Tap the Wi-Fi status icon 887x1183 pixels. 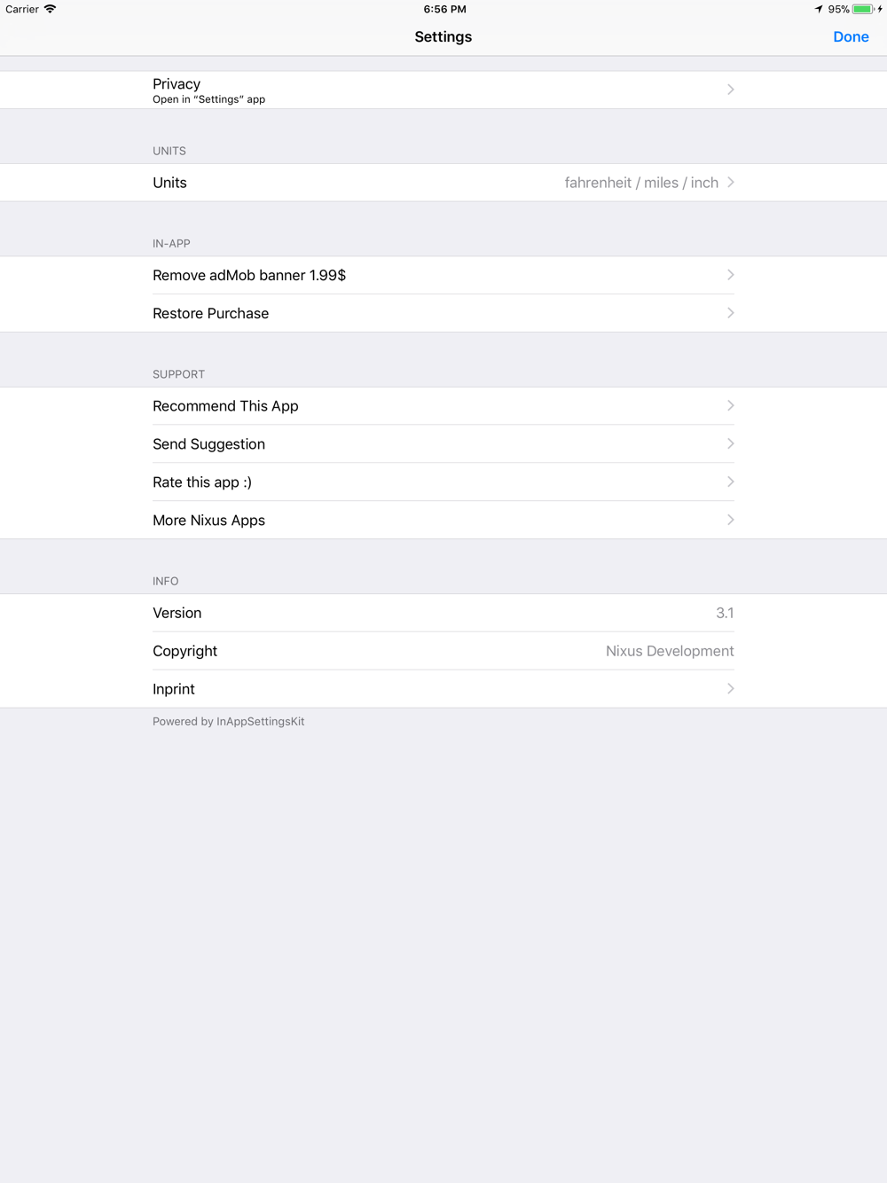tap(51, 9)
